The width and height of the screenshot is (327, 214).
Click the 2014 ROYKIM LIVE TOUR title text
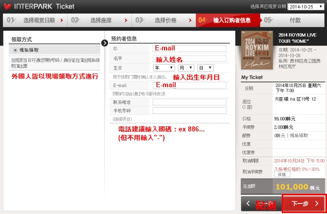point(297,38)
